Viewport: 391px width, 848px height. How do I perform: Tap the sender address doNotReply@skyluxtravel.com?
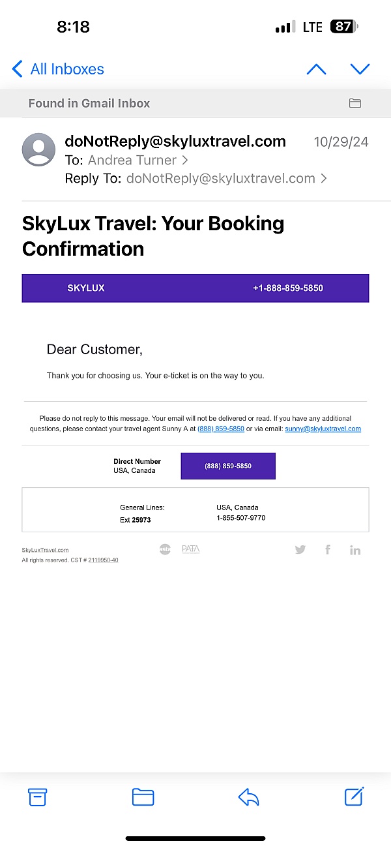175,142
